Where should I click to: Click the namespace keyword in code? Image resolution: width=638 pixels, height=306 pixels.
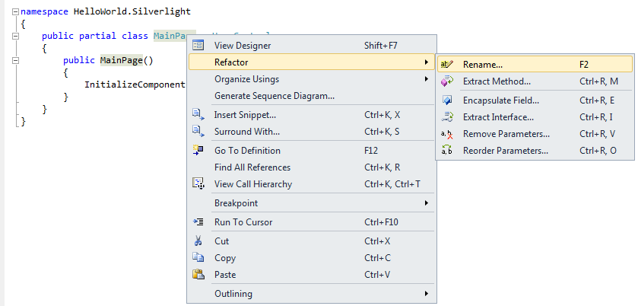click(44, 11)
